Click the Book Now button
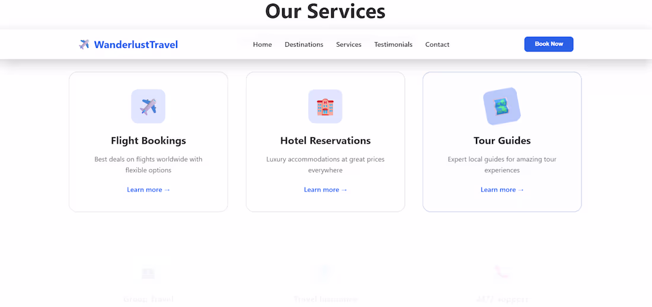The height and width of the screenshot is (307, 652). pyautogui.click(x=549, y=44)
